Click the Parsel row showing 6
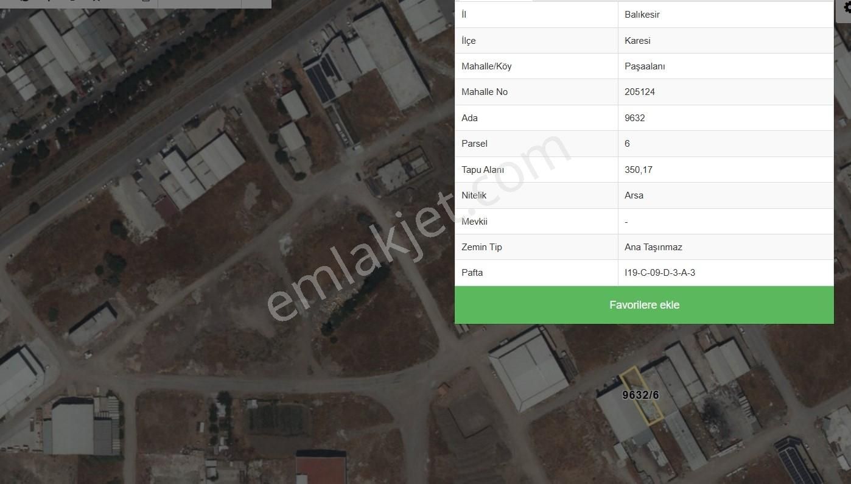 [x=627, y=143]
